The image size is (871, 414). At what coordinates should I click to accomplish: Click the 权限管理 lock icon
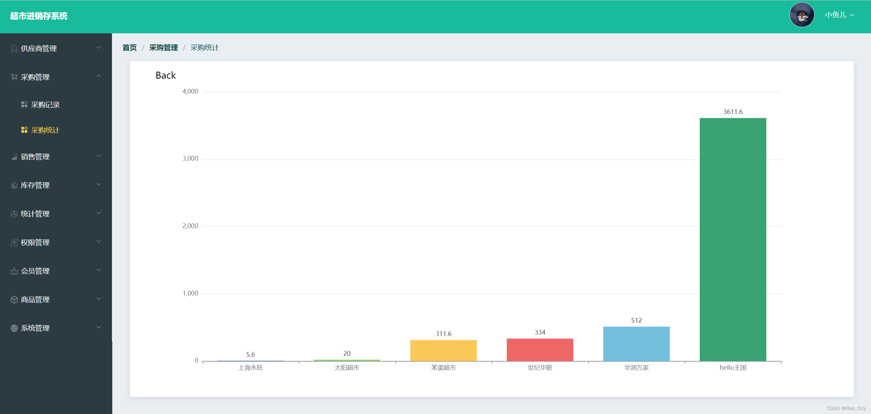[x=14, y=243]
